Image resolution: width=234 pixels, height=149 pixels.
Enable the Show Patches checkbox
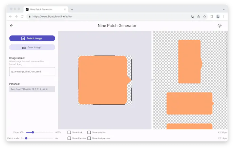pos(69,138)
